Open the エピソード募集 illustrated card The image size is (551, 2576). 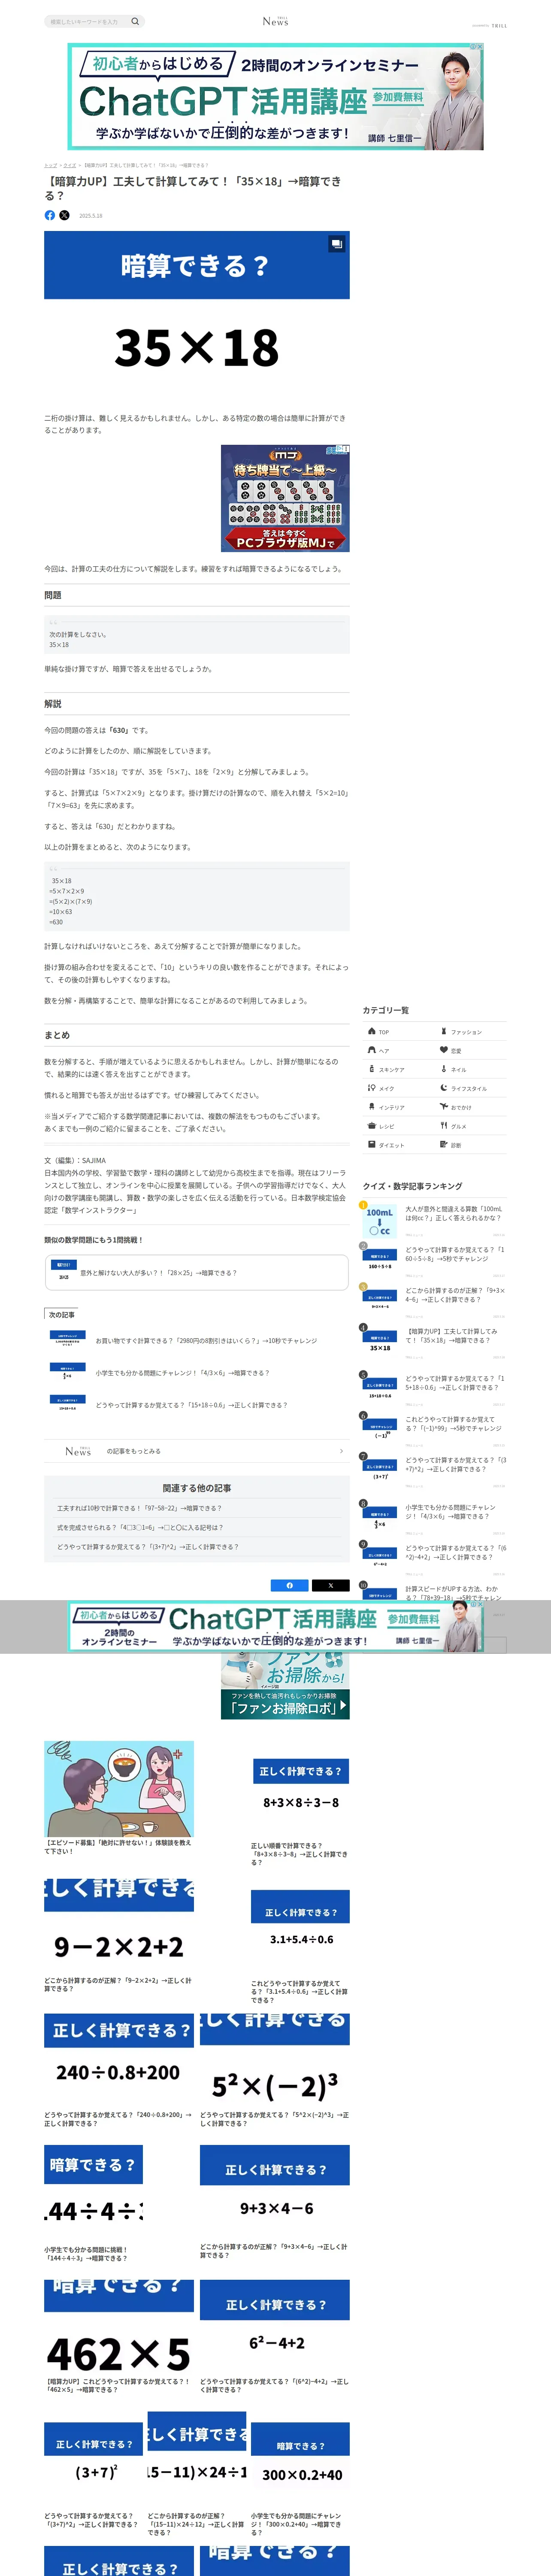tap(119, 1797)
